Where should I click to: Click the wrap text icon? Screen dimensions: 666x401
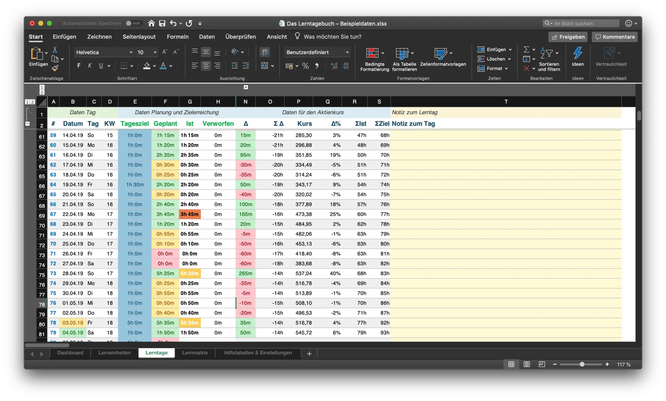[265, 52]
